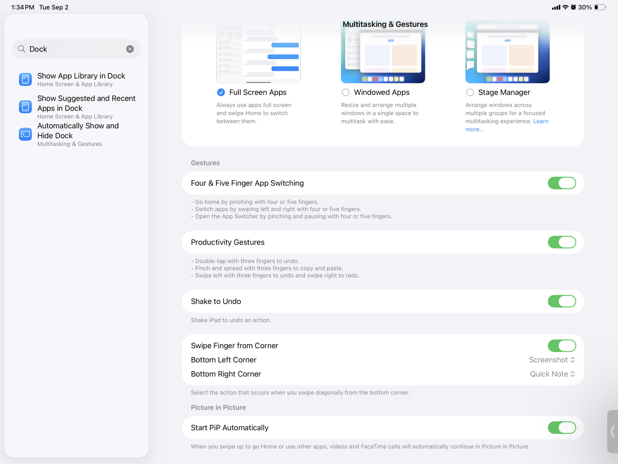This screenshot has height=464, width=618.
Task: Clear the Dock search text
Action: tap(130, 49)
